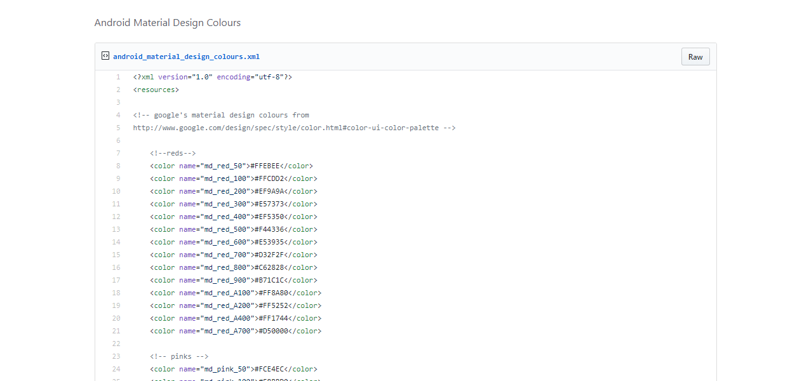
Task: Click the md_red_50 color line
Action: click(231, 166)
